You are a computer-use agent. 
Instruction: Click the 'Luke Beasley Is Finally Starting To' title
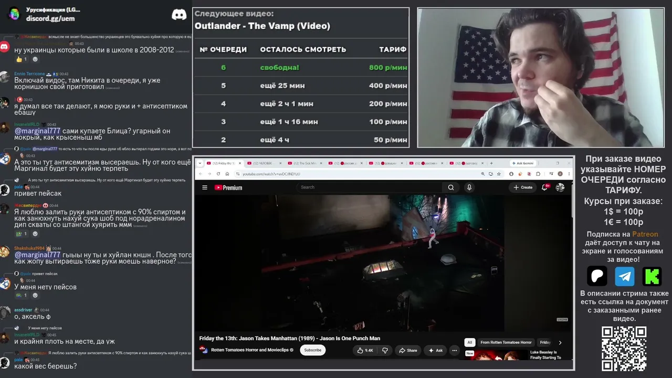[x=546, y=355]
